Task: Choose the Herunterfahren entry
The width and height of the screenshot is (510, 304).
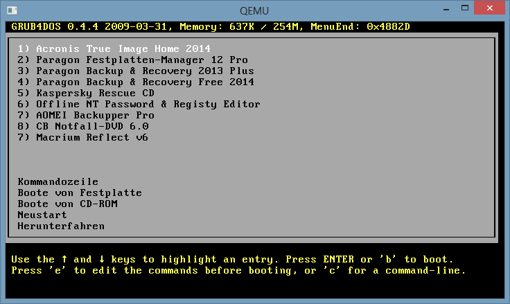Action: tap(61, 226)
